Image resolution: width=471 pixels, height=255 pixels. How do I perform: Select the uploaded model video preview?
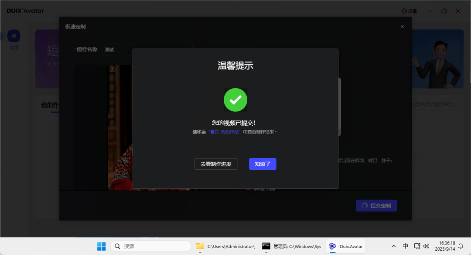click(120, 127)
